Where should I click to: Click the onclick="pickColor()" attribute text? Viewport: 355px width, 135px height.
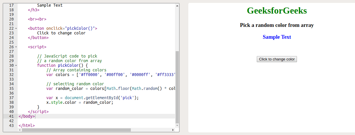pos(70,28)
